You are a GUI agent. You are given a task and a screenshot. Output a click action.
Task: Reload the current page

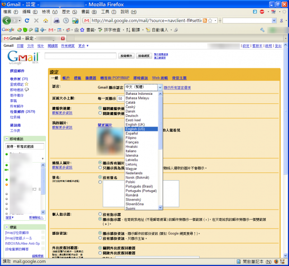tap(27, 20)
